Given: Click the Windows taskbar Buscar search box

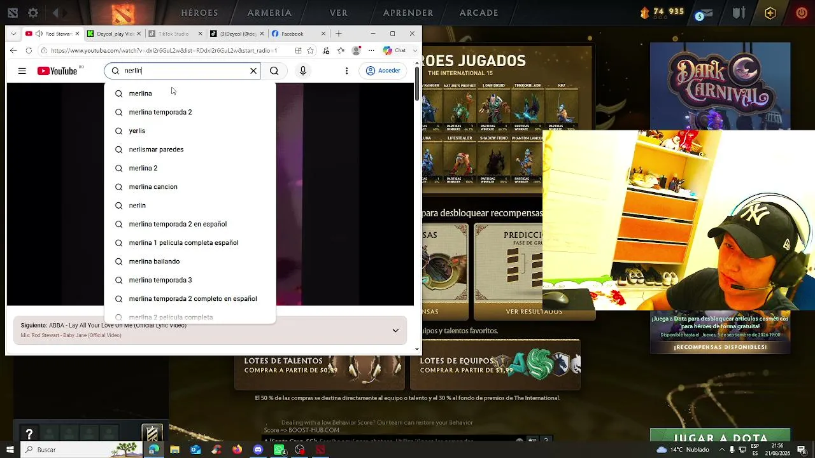Looking at the screenshot, I should click(83, 450).
